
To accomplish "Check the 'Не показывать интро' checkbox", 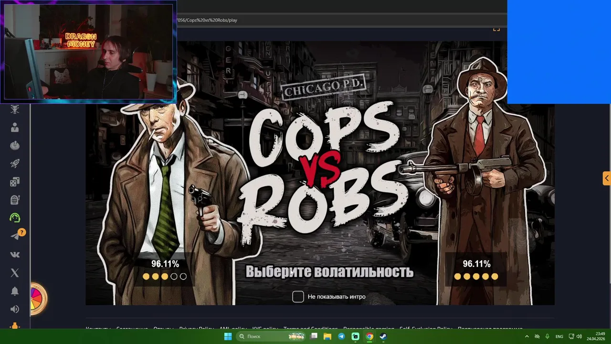I will click(298, 297).
